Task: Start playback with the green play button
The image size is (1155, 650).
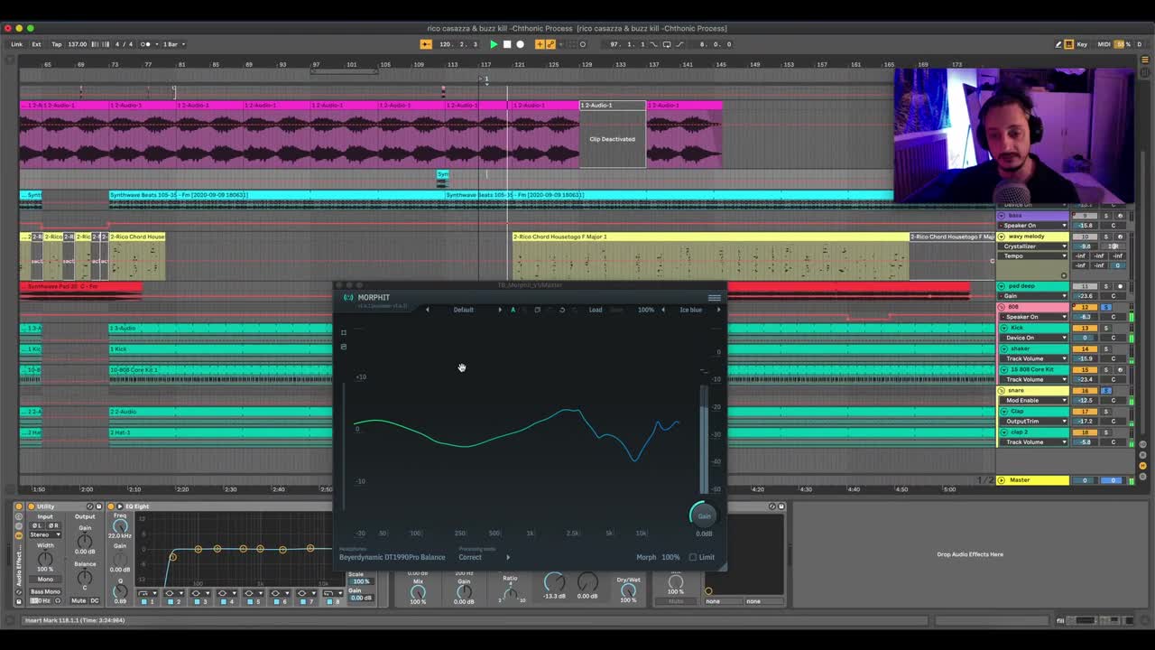Action: [494, 44]
